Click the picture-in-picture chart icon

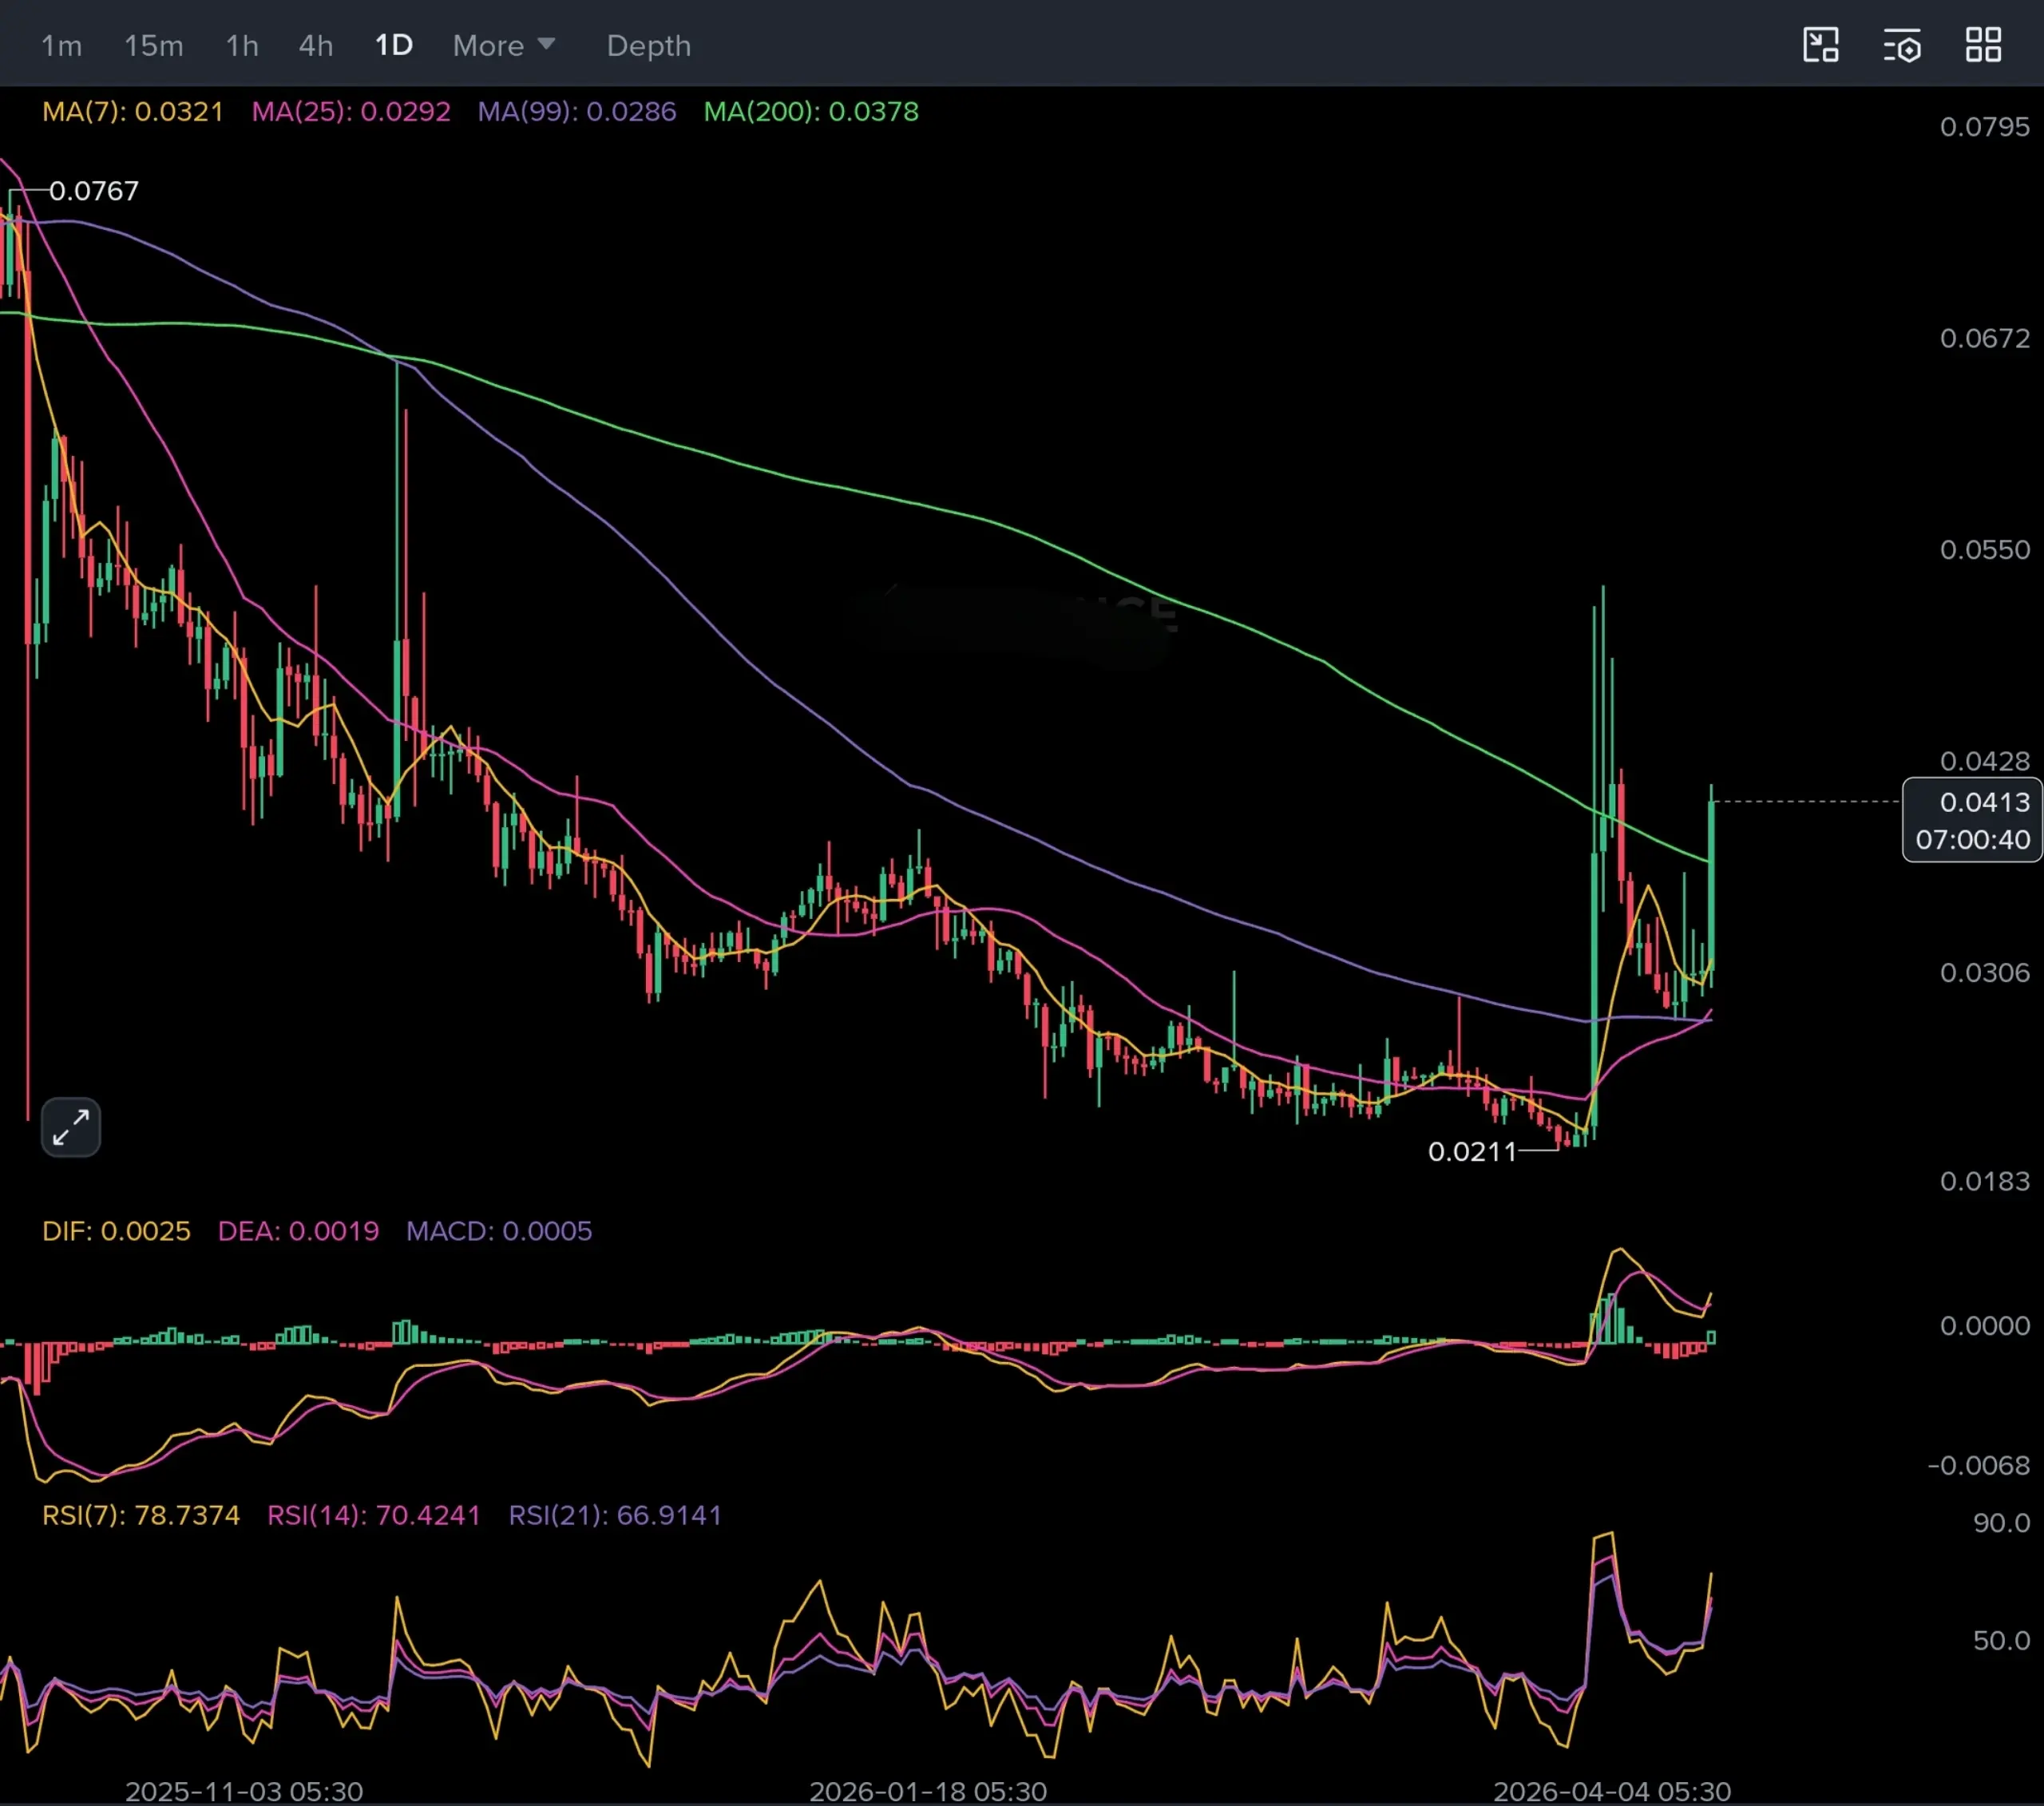pyautogui.click(x=1820, y=46)
